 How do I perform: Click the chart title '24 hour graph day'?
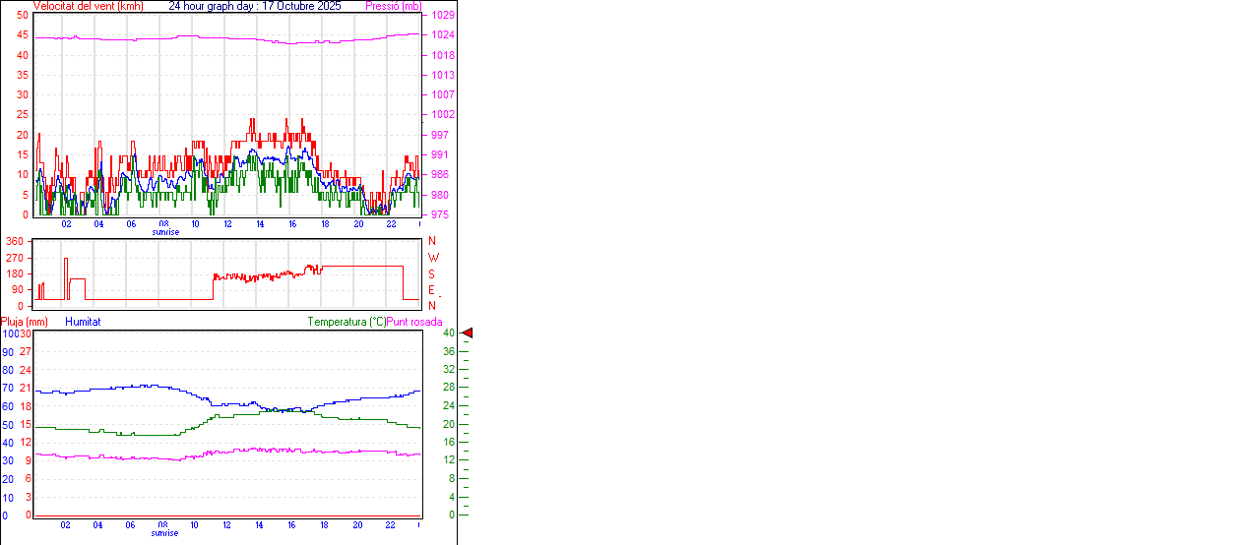click(255, 6)
